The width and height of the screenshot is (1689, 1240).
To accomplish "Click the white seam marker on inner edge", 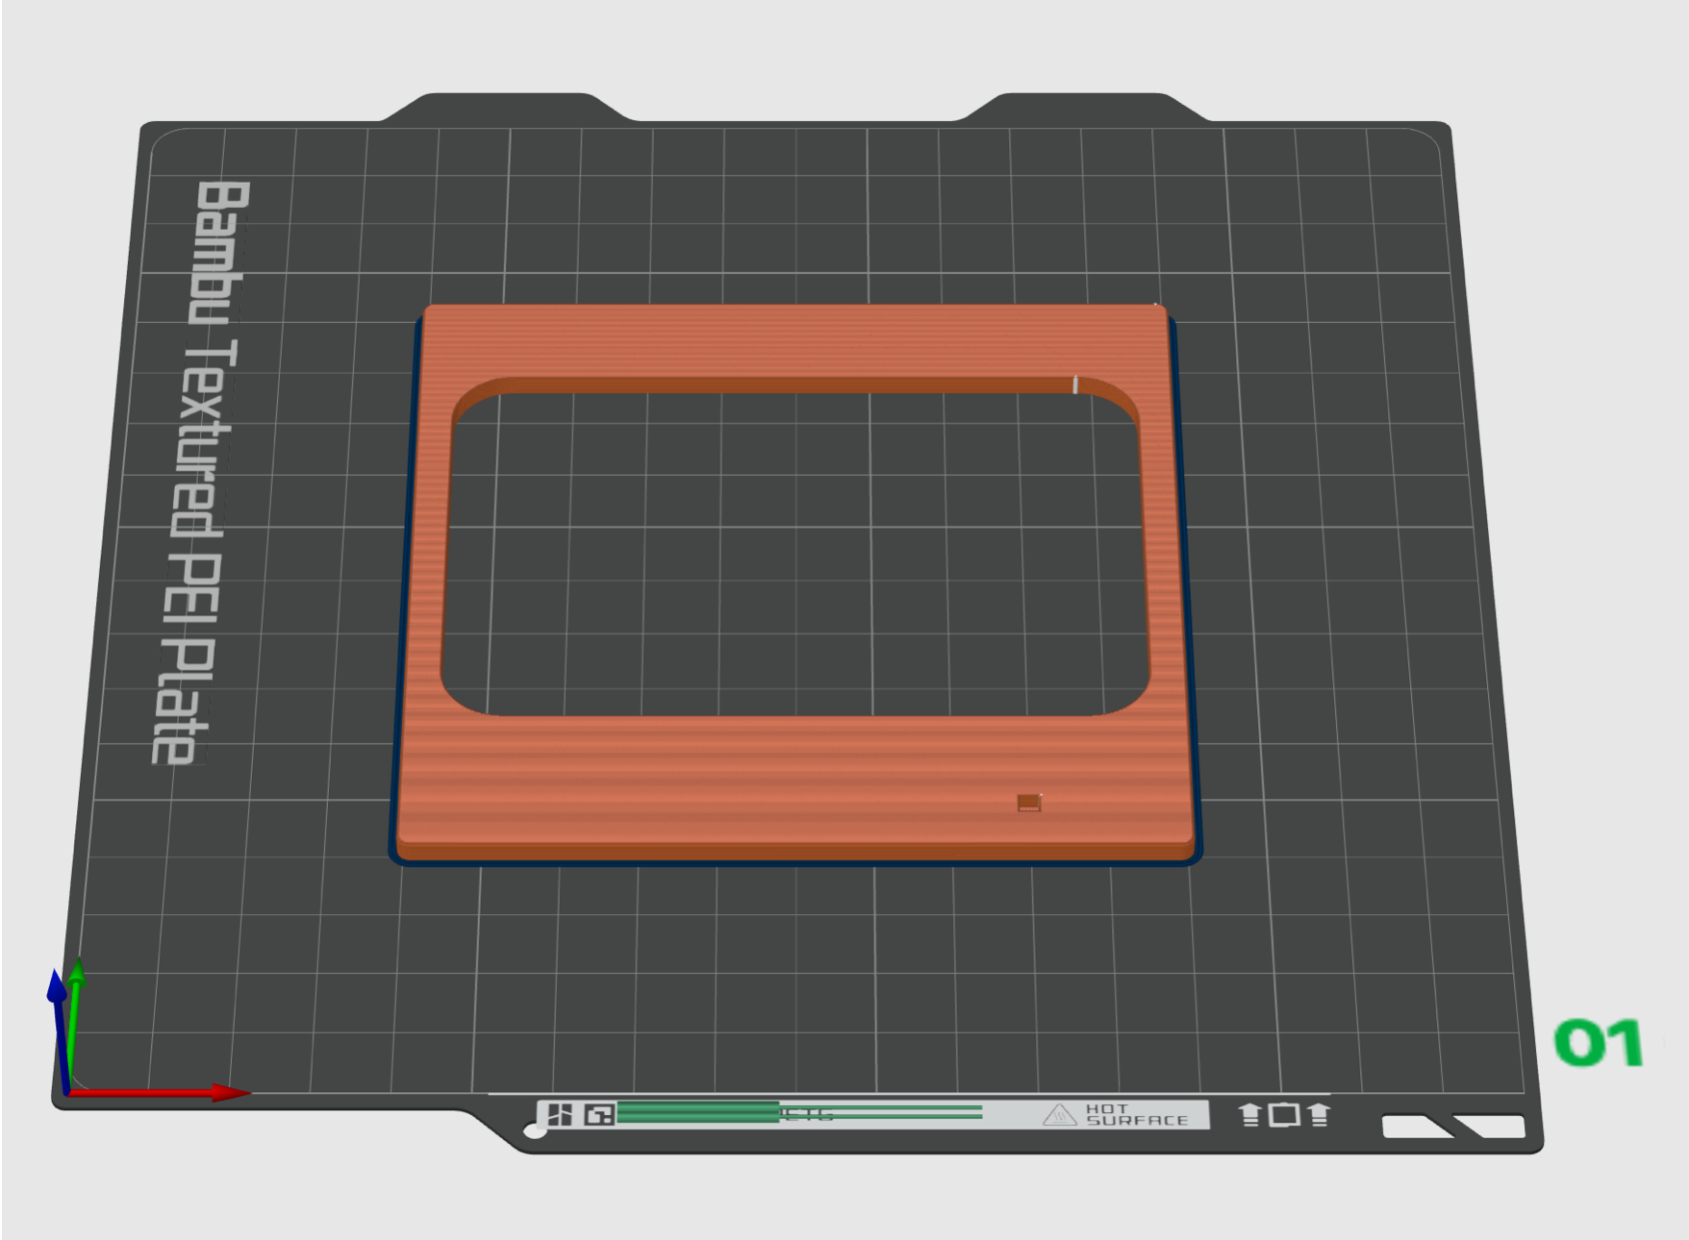I will pos(1074,384).
